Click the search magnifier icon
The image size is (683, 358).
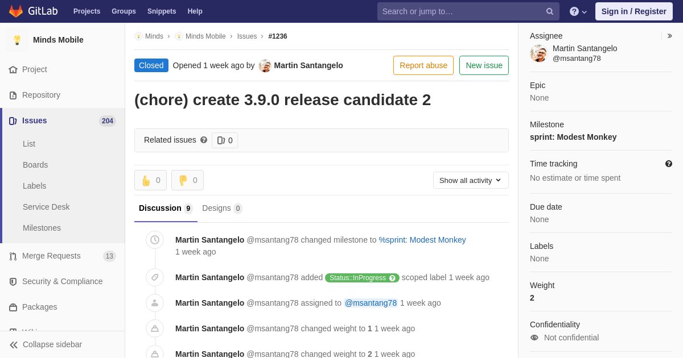pyautogui.click(x=550, y=11)
